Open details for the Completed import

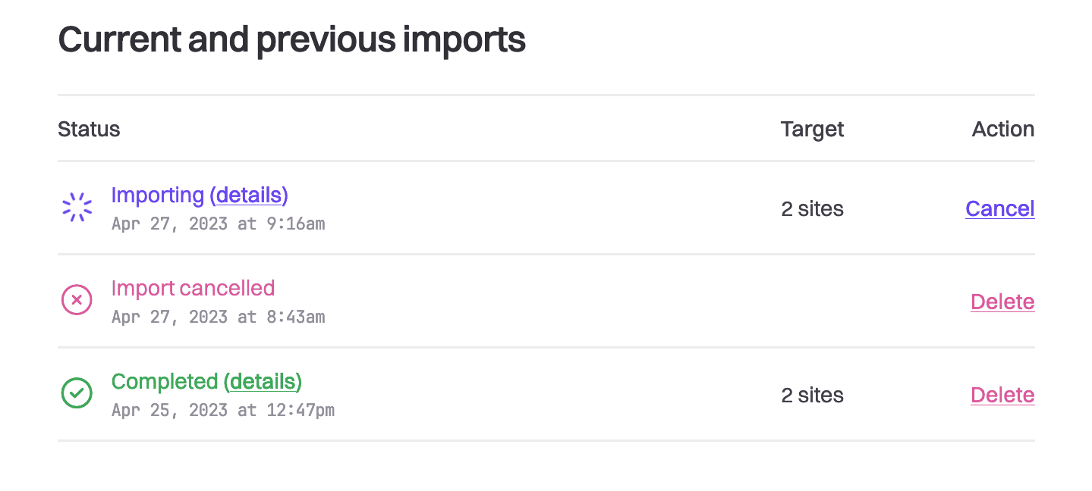[x=263, y=381]
